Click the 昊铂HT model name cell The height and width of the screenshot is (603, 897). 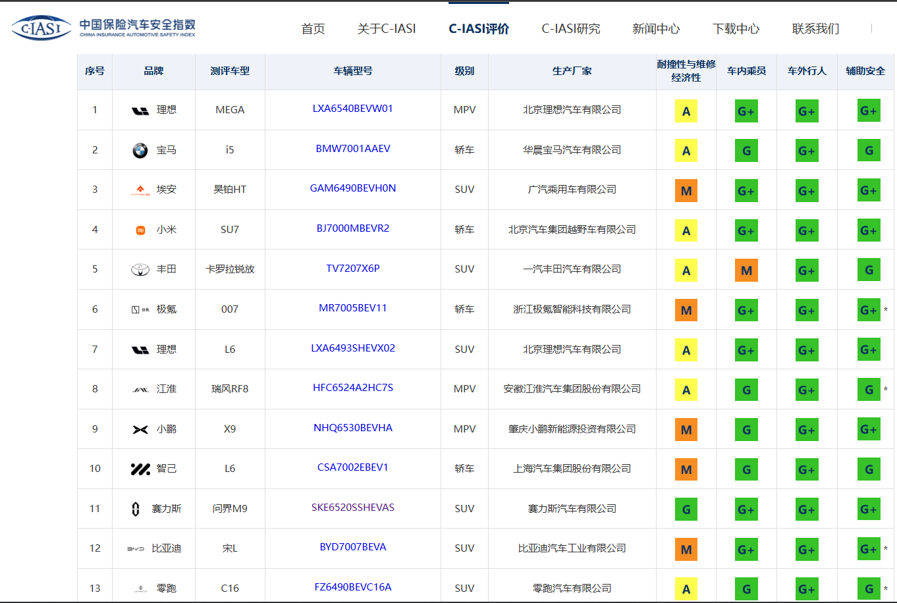tap(230, 190)
